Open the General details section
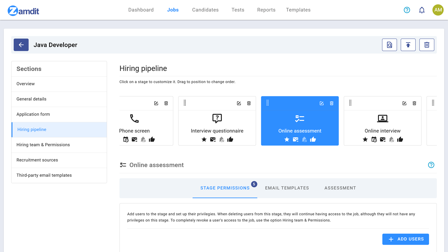Viewport: 448px width, 252px height. (59, 99)
